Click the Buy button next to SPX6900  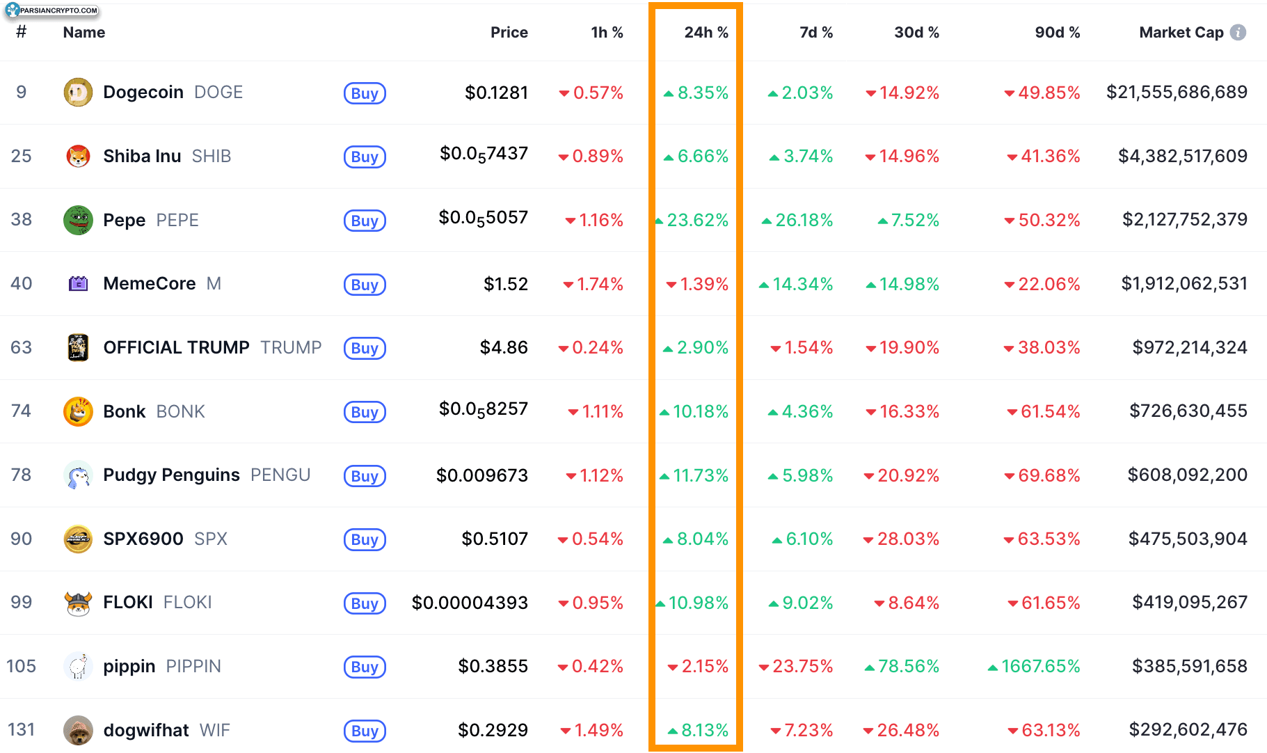pyautogui.click(x=364, y=539)
